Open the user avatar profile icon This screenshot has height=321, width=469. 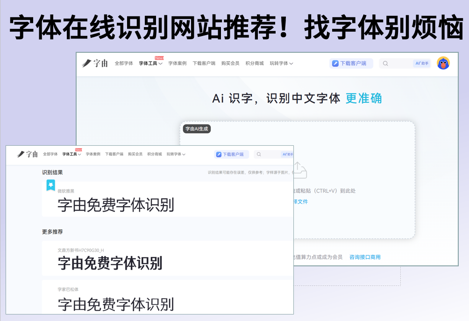tap(443, 63)
